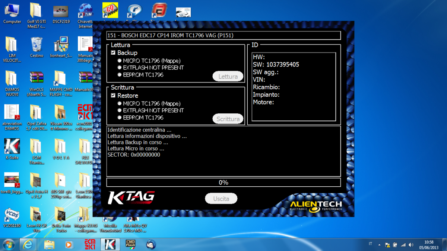Viewport: 447px width, 251px height.
Task: Open the torelli_bigg PDF document
Action: click(12, 183)
